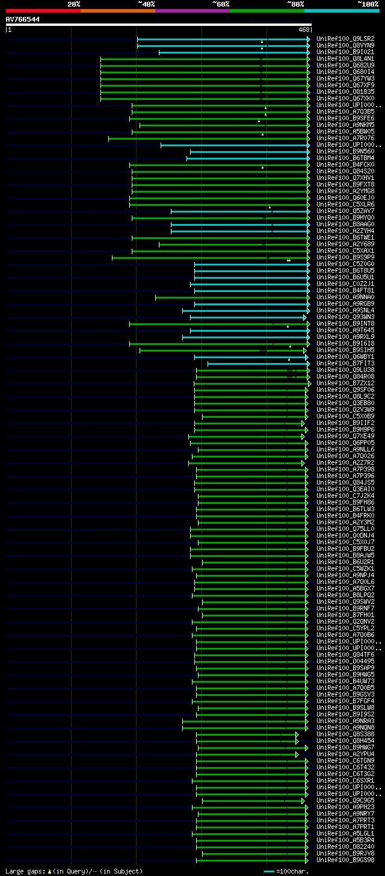This screenshot has width=385, height=876.
Task: Click hit label UniRef100_A2YPU4
Action: coord(345,754)
